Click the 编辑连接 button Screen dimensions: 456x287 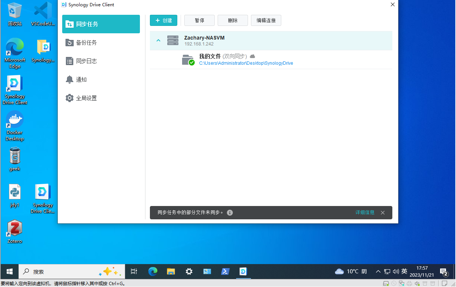tap(266, 20)
